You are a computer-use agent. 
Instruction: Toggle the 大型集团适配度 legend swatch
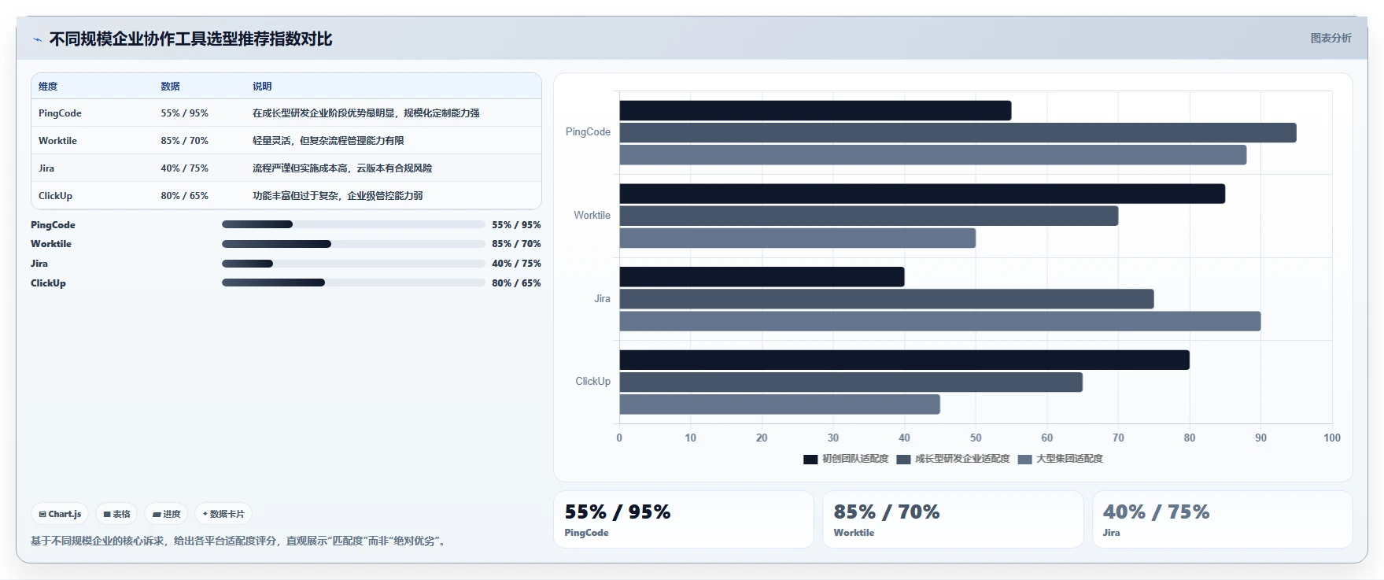point(1024,459)
